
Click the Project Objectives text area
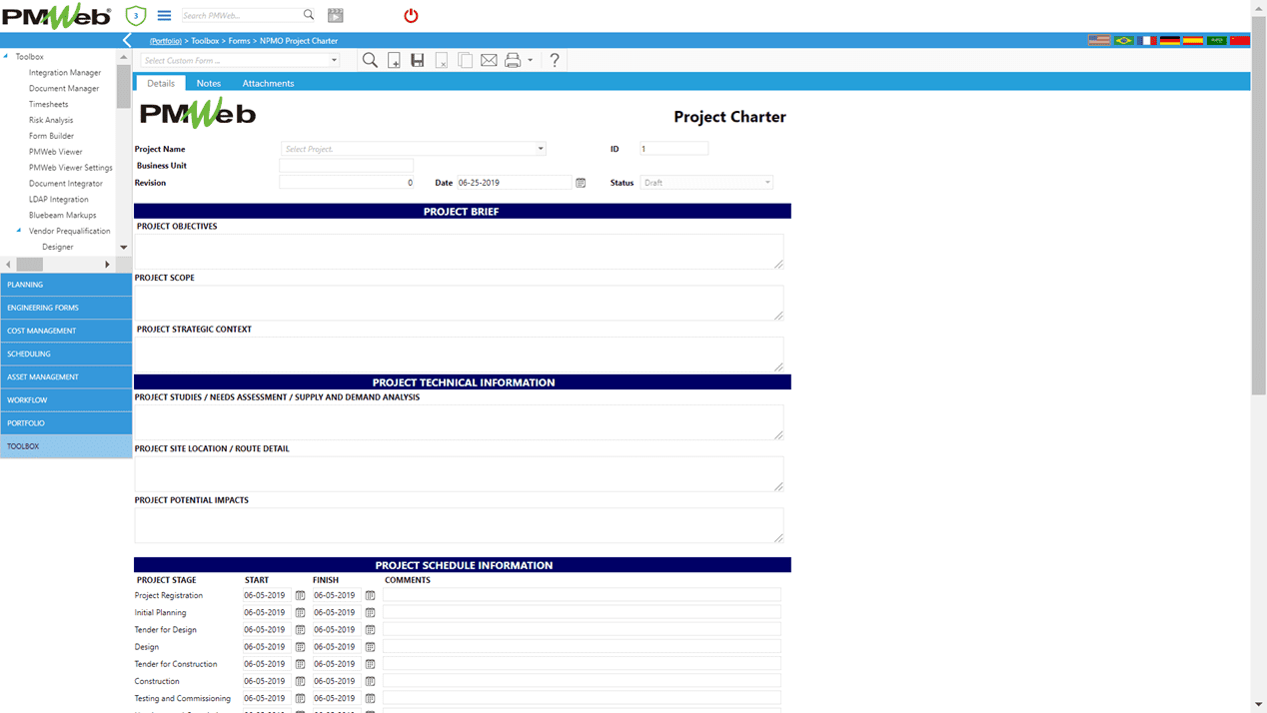coord(459,252)
